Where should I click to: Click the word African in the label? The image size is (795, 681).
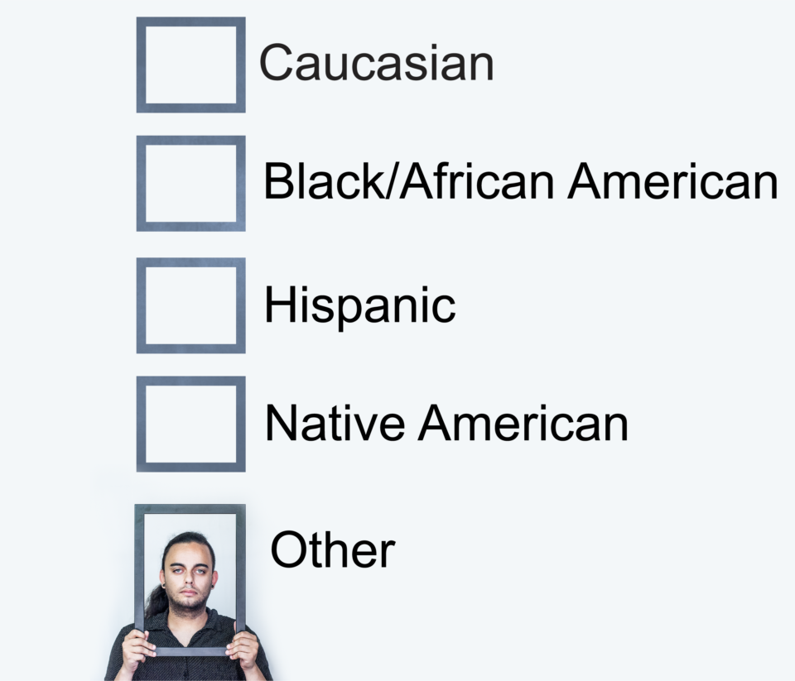click(x=477, y=181)
